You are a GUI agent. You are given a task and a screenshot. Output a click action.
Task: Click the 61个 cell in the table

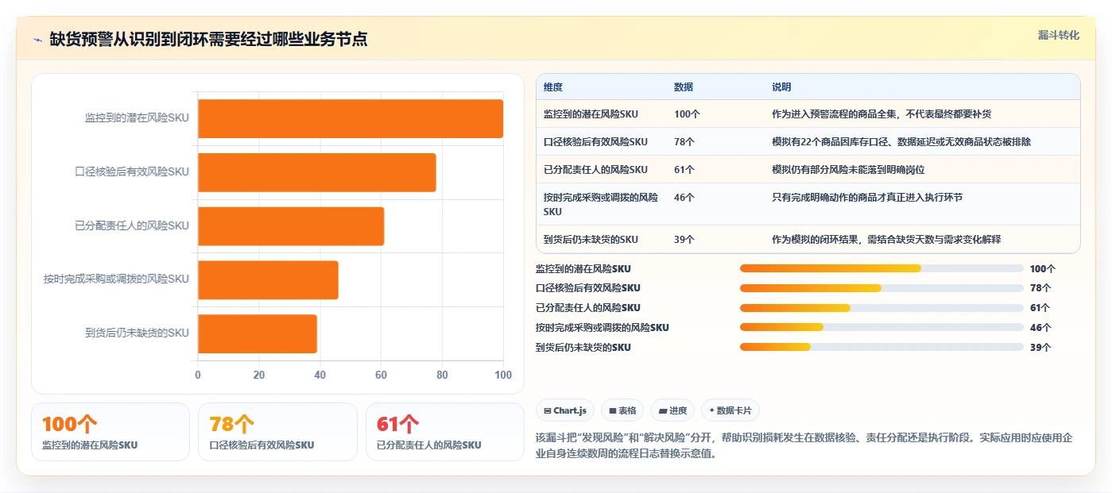coord(684,169)
